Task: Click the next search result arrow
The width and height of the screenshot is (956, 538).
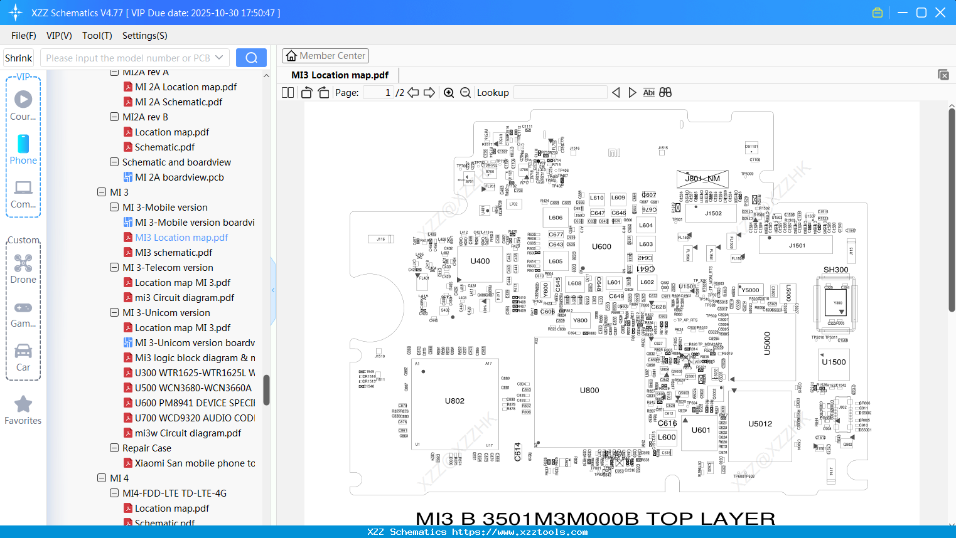Action: point(631,92)
